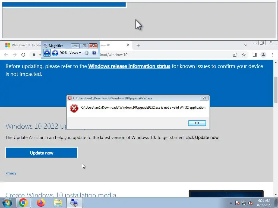This screenshot has height=208, width=278.
Task: Open File Explorer from taskbar
Action: [x=58, y=203]
